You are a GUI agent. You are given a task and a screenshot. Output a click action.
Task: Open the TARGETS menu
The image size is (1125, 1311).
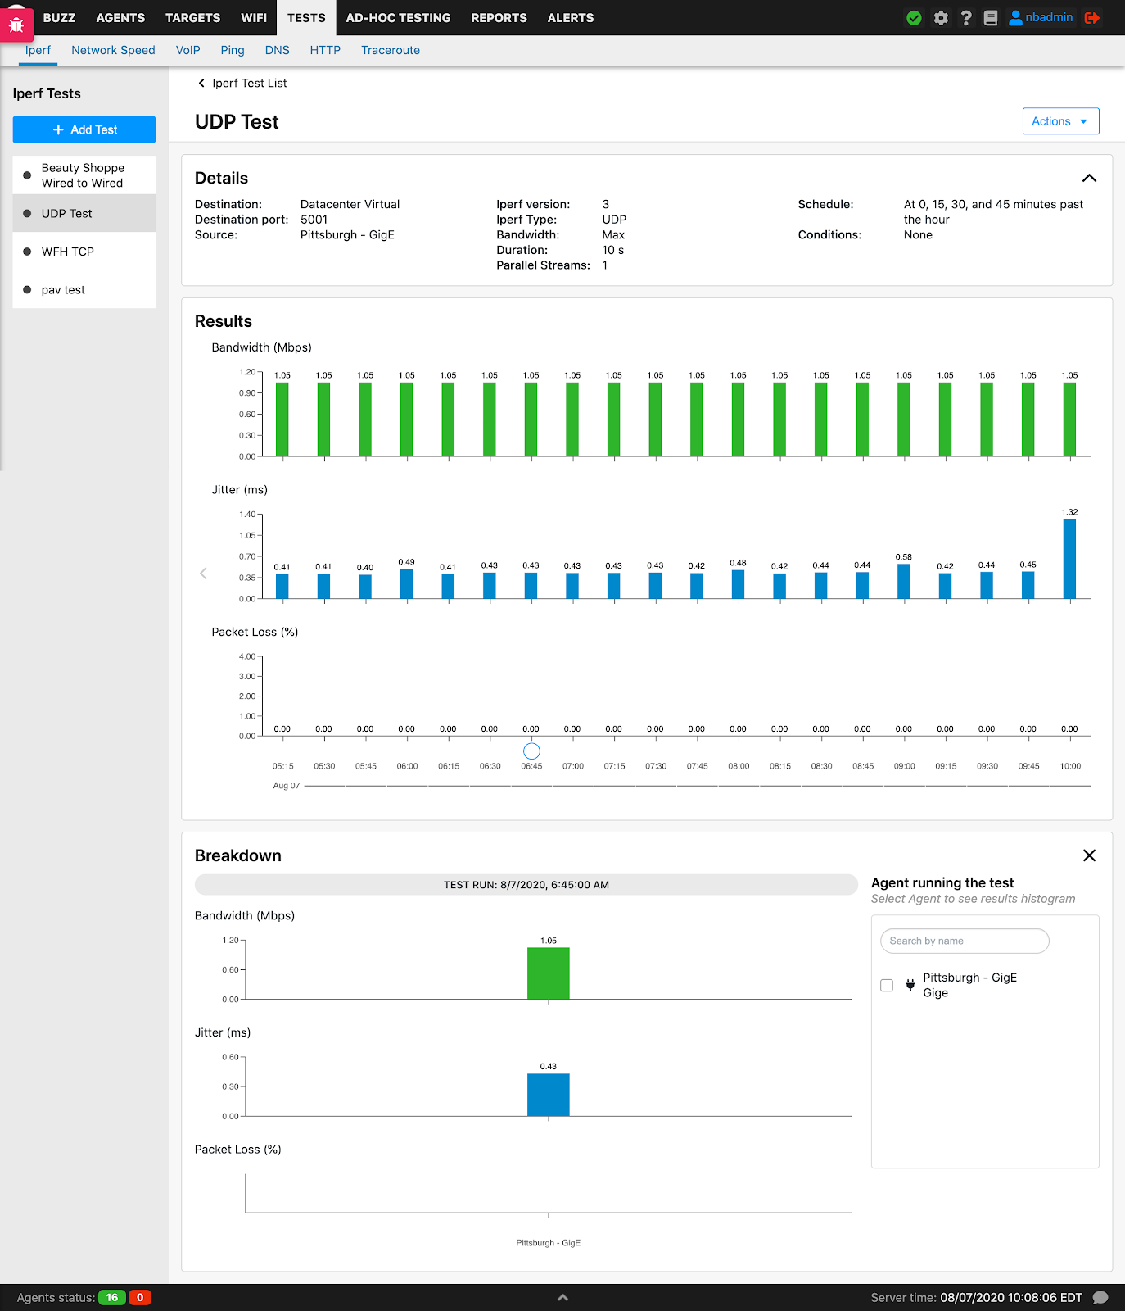pyautogui.click(x=192, y=18)
